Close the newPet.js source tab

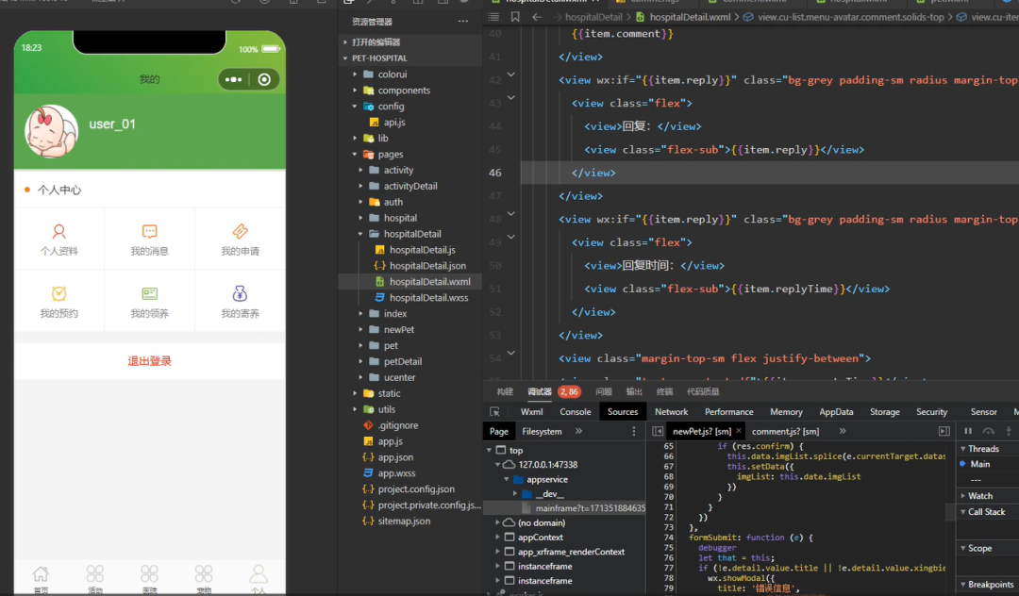738,431
